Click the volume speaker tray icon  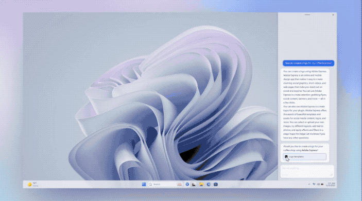tap(318, 184)
